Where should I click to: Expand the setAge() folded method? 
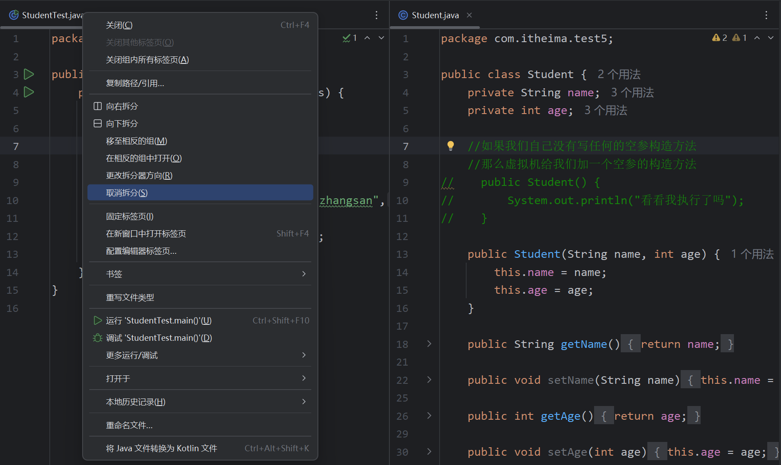(x=429, y=452)
